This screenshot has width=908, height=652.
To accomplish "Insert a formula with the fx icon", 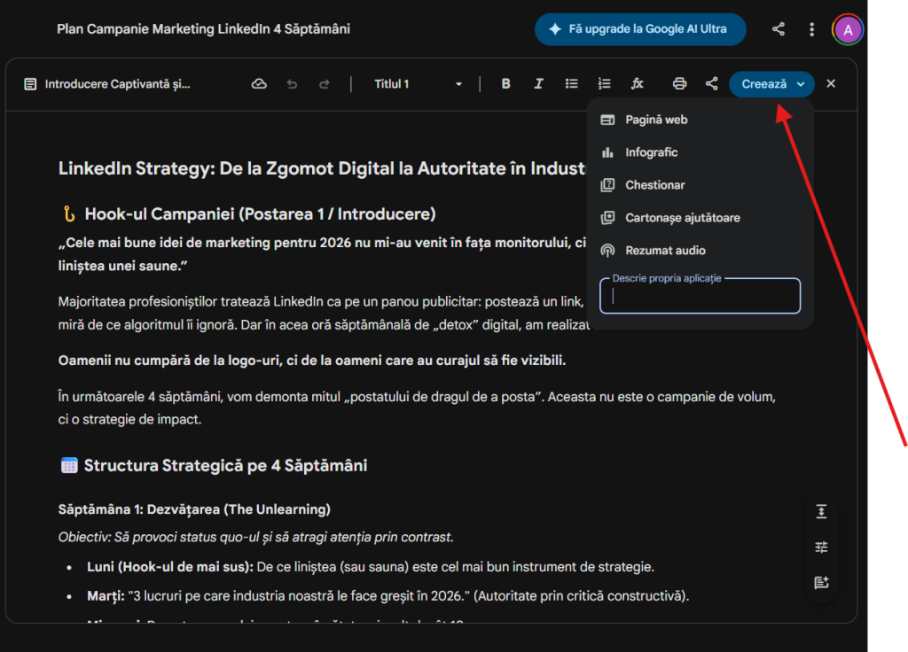I will coord(637,84).
